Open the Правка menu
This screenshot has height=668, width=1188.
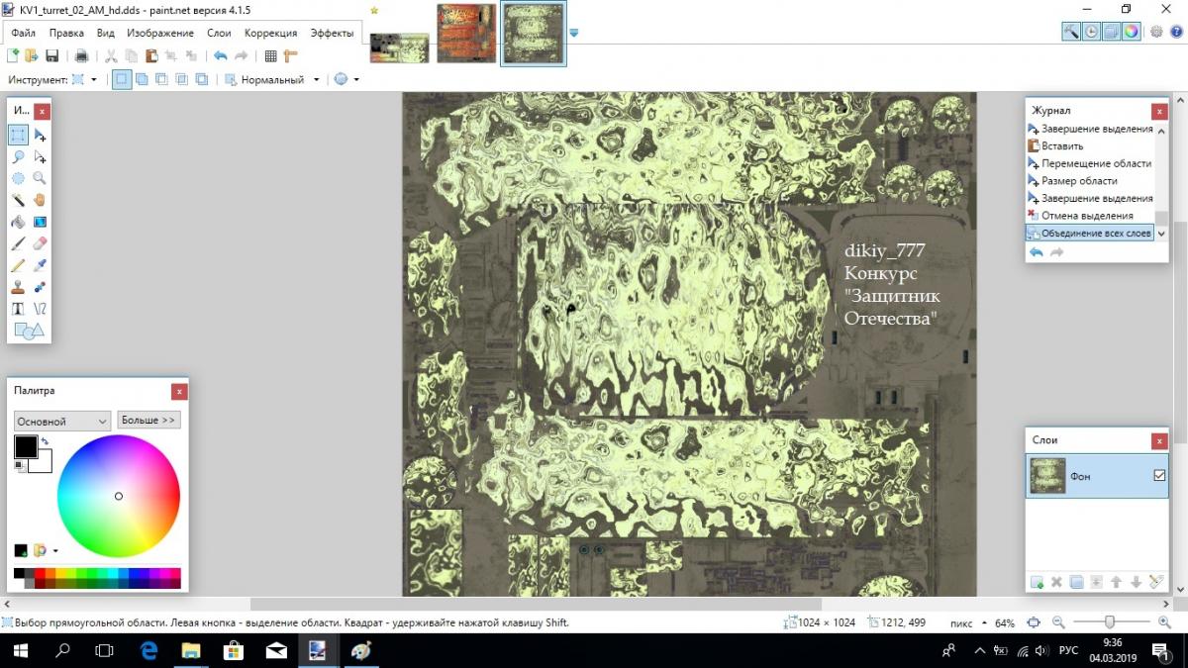click(x=66, y=33)
